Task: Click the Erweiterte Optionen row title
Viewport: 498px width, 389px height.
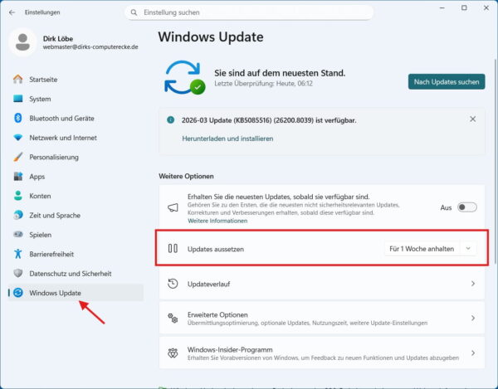Action: pyautogui.click(x=217, y=314)
